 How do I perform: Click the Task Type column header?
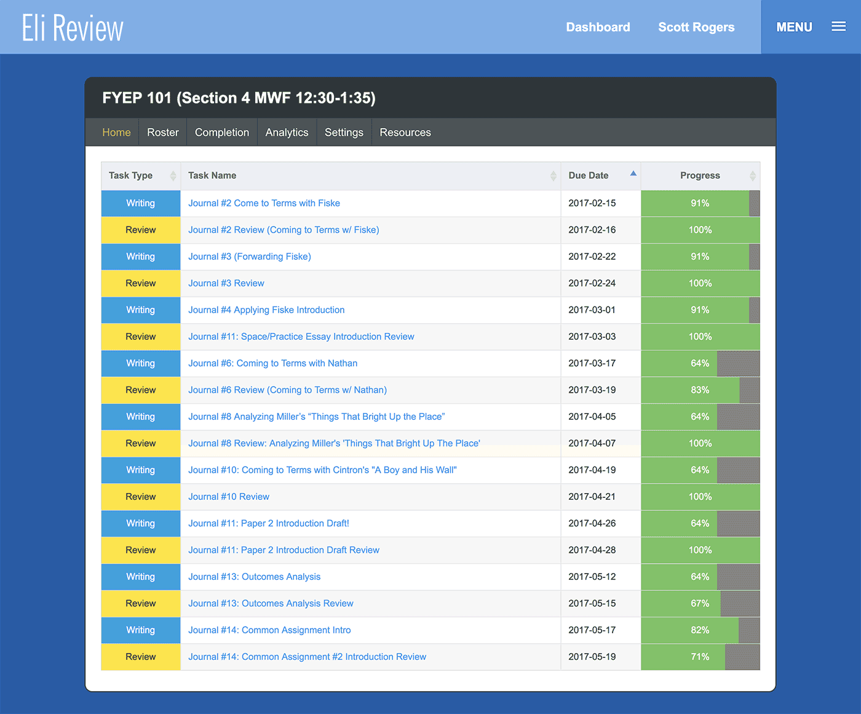coord(141,176)
